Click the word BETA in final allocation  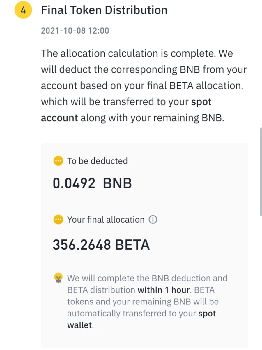[132, 245]
